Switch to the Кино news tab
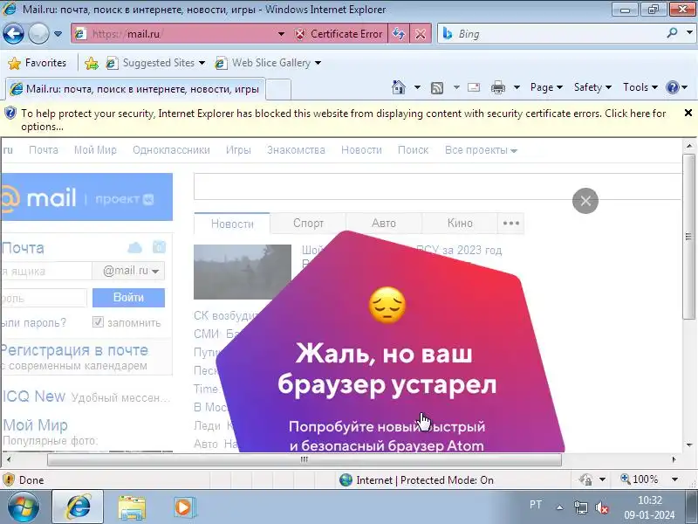 pyautogui.click(x=460, y=224)
